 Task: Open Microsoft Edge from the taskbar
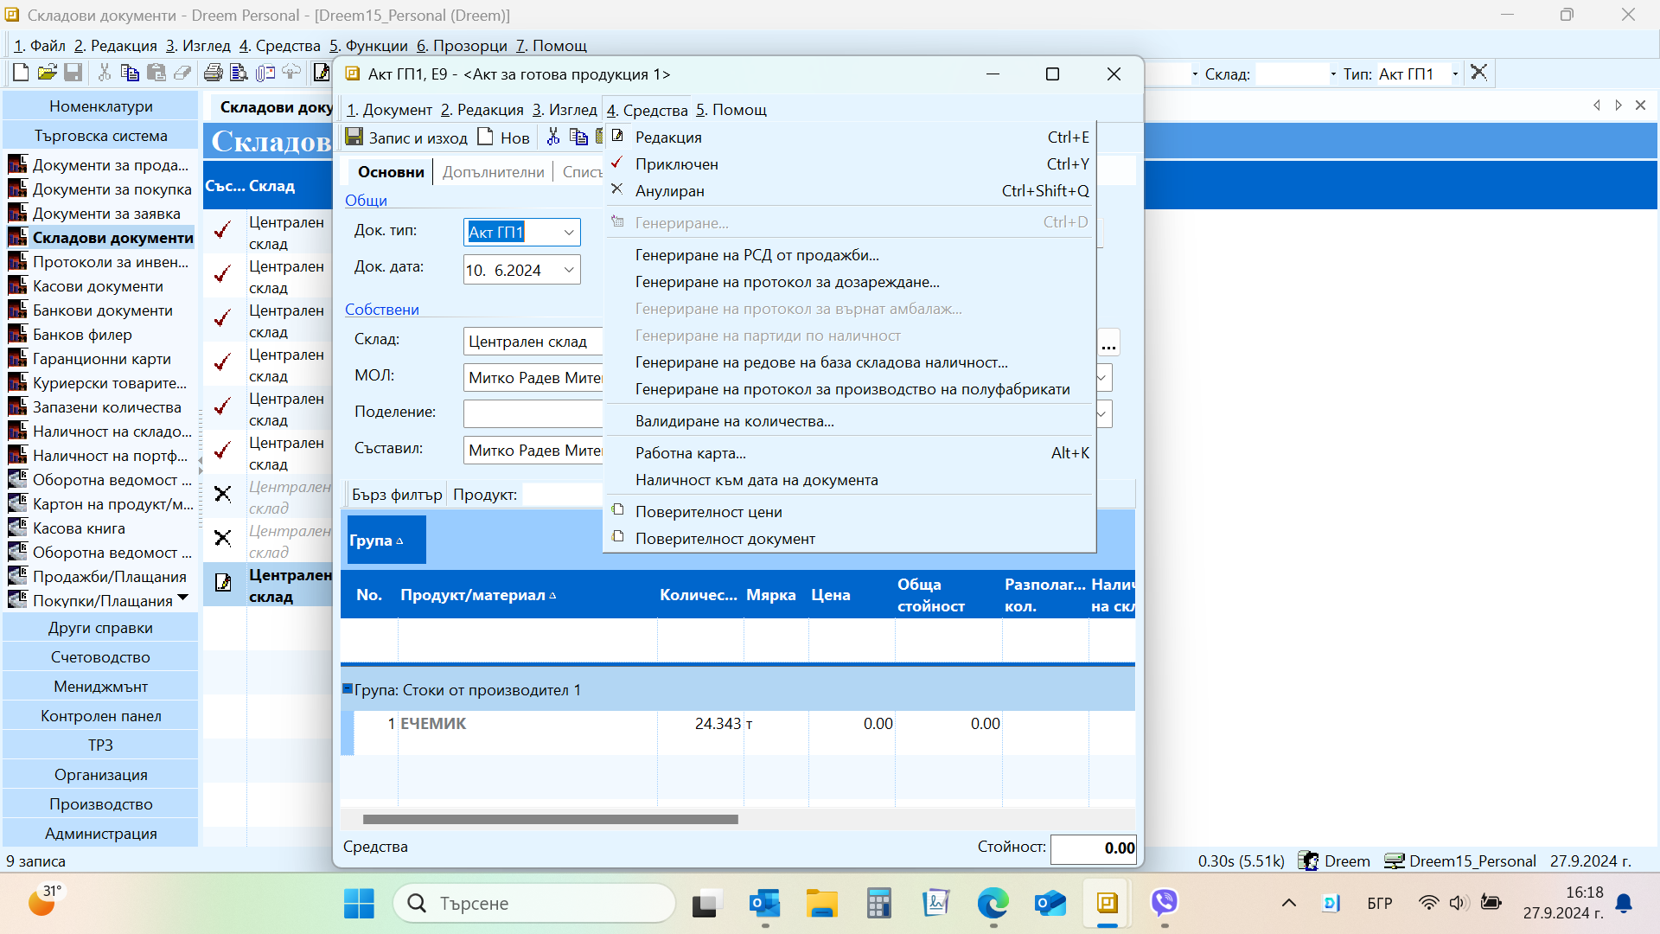click(993, 903)
